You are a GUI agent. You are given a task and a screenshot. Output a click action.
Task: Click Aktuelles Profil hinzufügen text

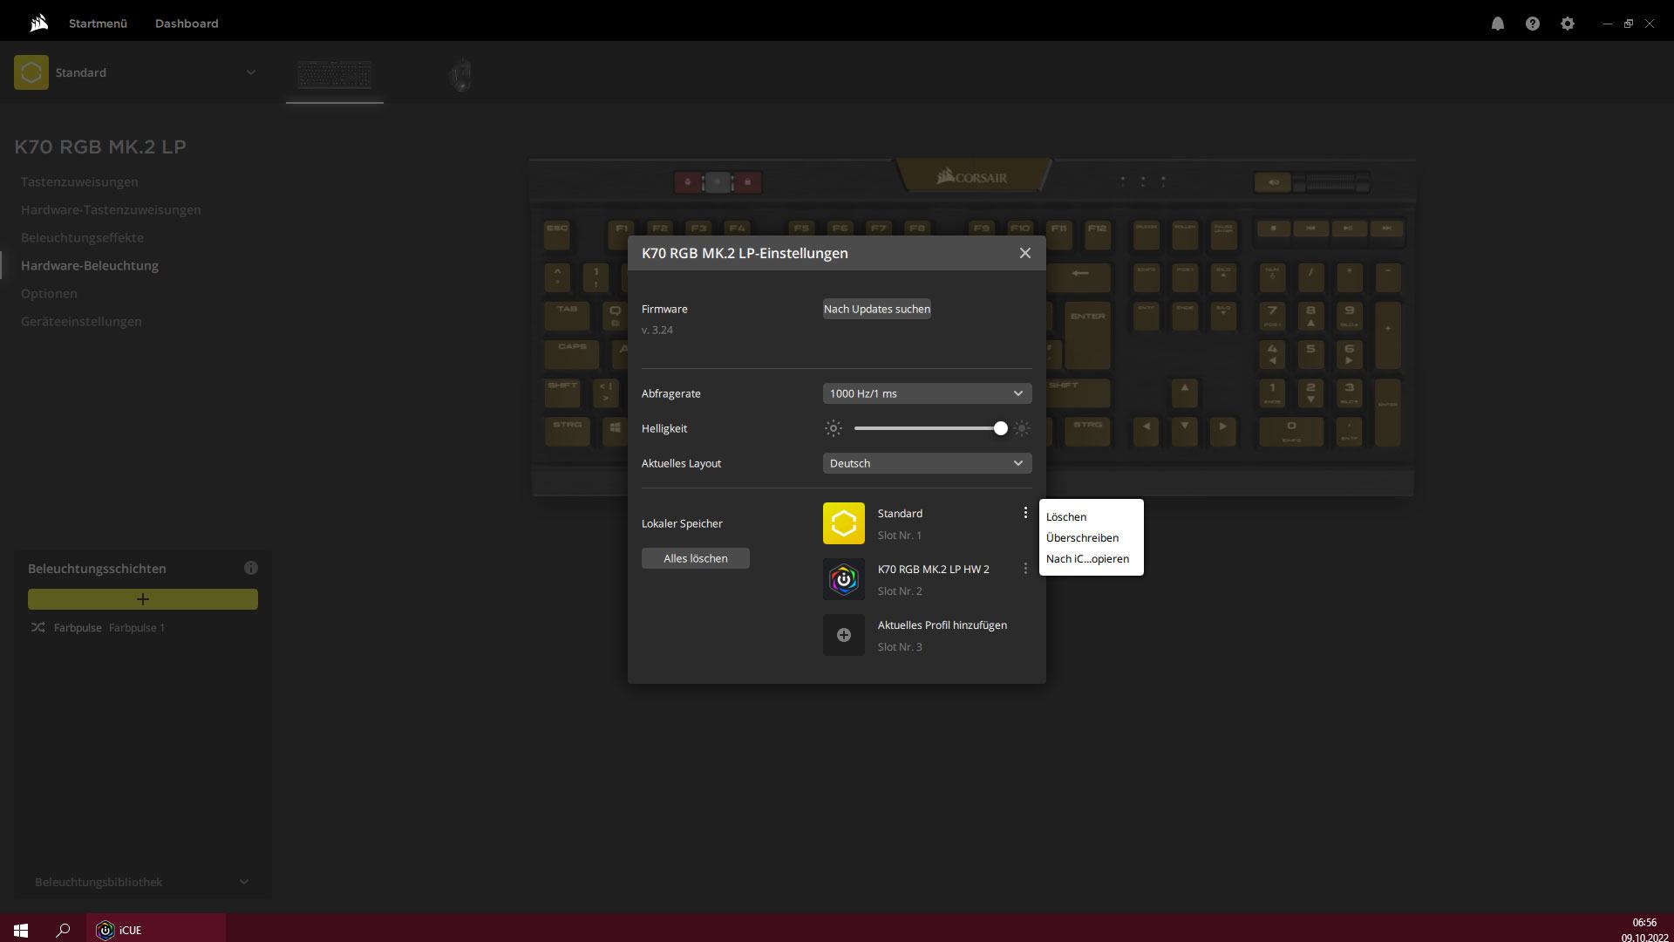point(942,625)
